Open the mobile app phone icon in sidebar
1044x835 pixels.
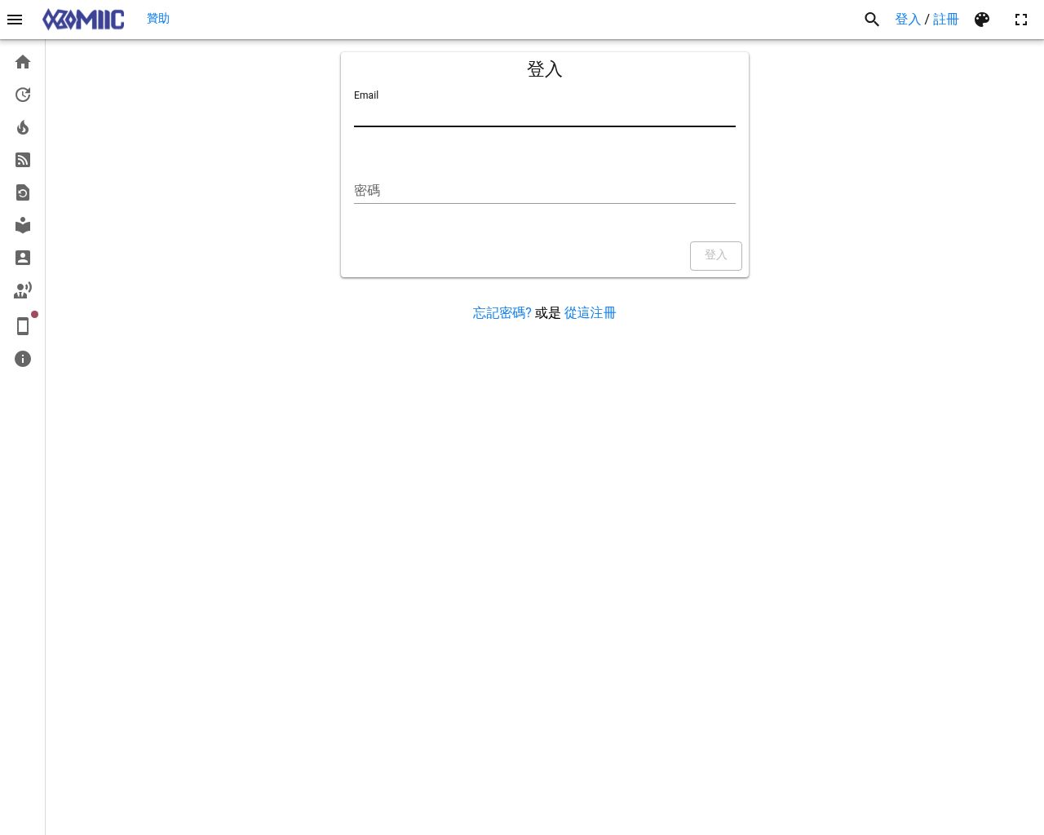pyautogui.click(x=23, y=326)
